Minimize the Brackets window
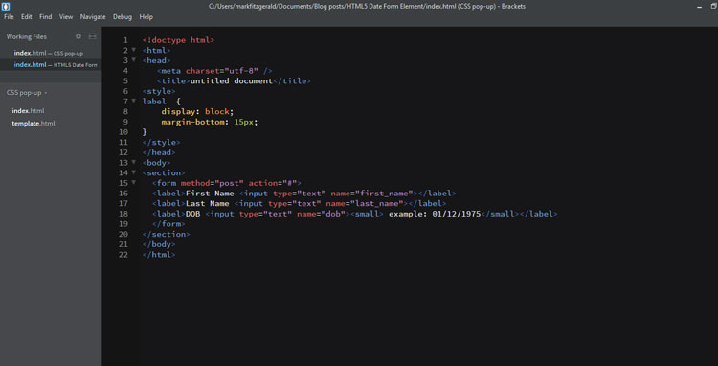Viewport: 718px width, 366px height. click(x=699, y=7)
